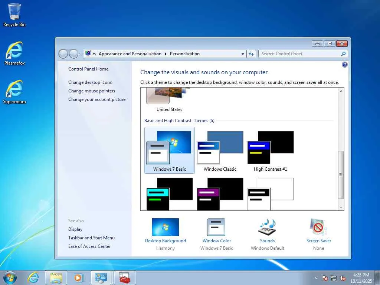Image resolution: width=380 pixels, height=285 pixels.
Task: Open Change your account picture
Action: point(97,99)
